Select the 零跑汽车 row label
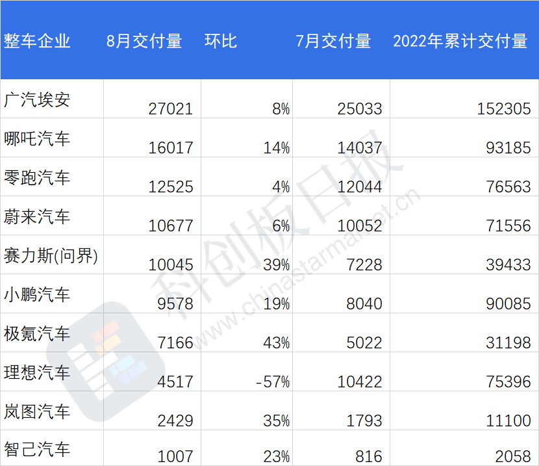The image size is (539, 466). click(37, 178)
